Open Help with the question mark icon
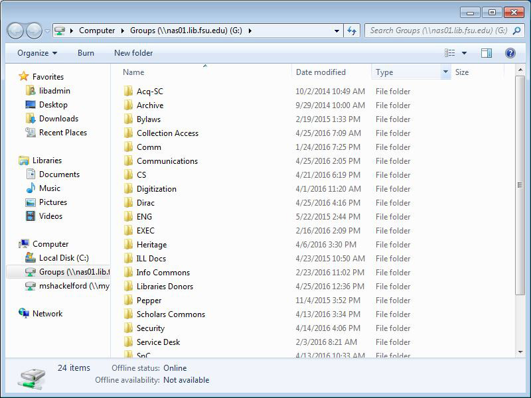This screenshot has height=398, width=531. pyautogui.click(x=510, y=53)
